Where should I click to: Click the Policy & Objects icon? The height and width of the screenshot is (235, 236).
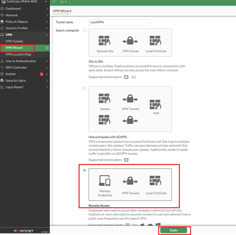point(2,22)
